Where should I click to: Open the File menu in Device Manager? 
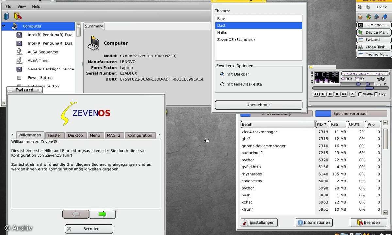(x=8, y=6)
